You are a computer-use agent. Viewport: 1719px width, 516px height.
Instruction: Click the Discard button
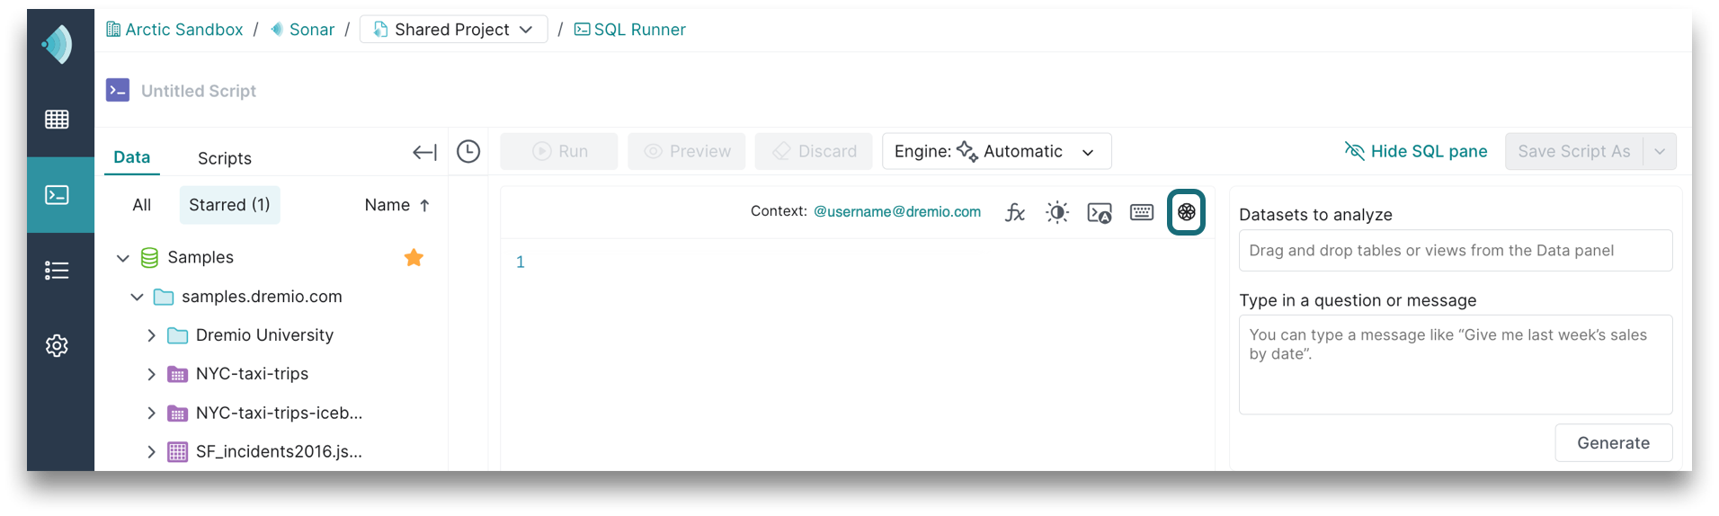(814, 151)
